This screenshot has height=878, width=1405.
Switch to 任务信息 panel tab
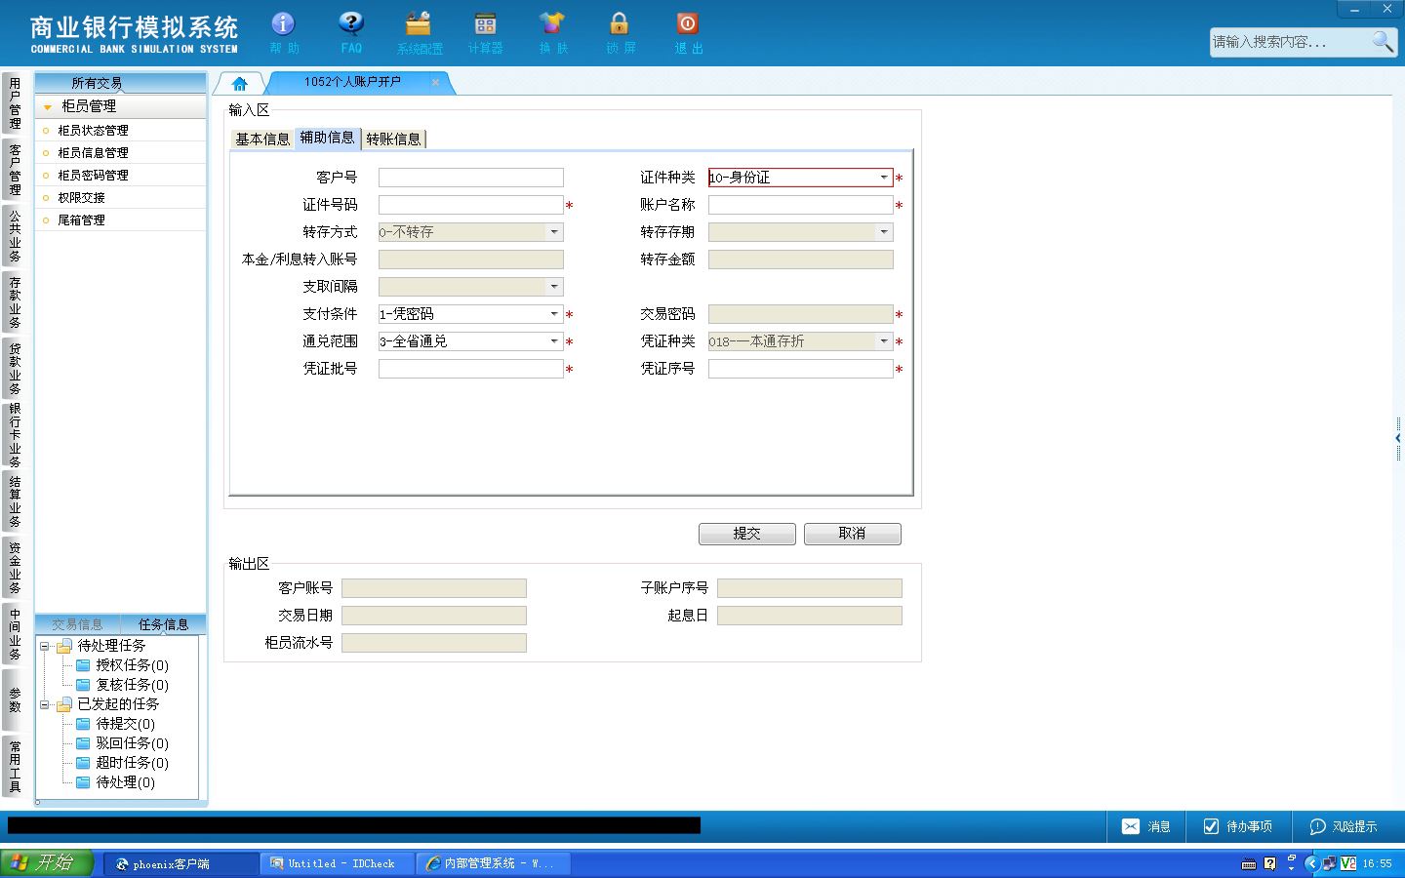(163, 624)
